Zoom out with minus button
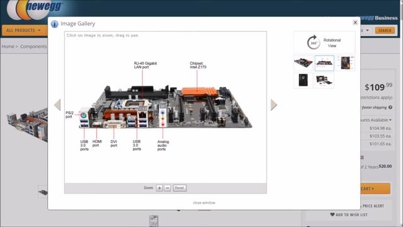Viewport: 403px width, 227px height. pyautogui.click(x=167, y=188)
